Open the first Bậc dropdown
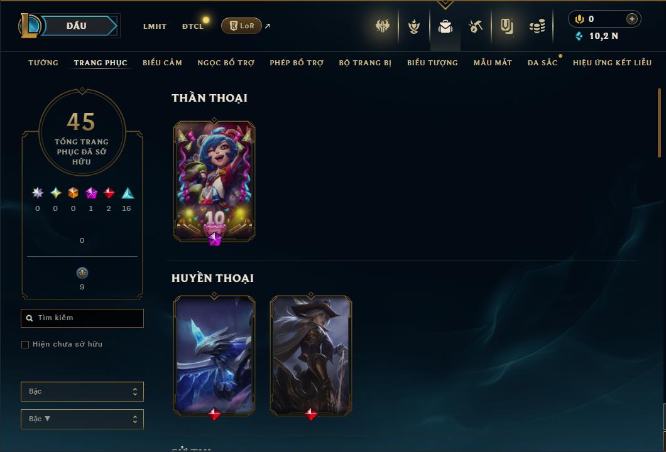666x452 pixels. [82, 391]
